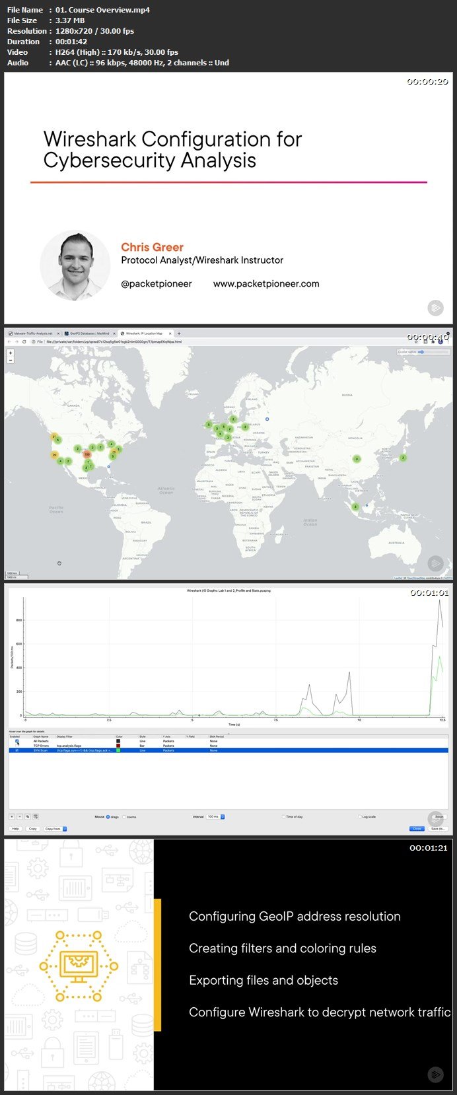This screenshot has width=457, height=1095.
Task: Click the browser reload icon
Action: (24, 342)
